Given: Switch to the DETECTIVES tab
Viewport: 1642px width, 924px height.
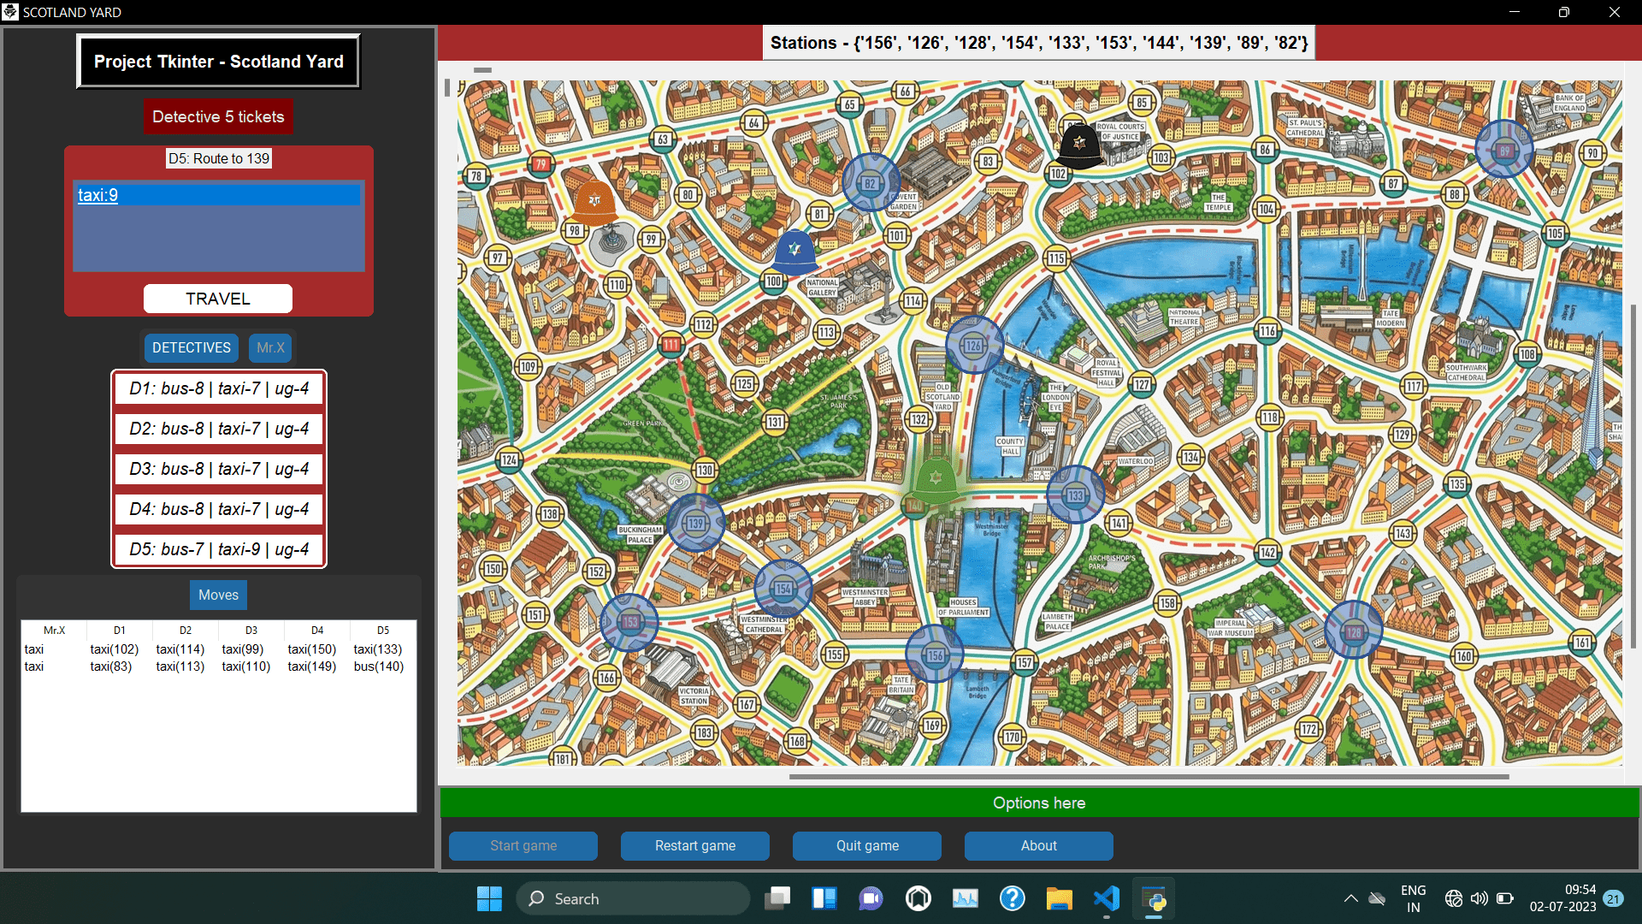Looking at the screenshot, I should coord(192,347).
